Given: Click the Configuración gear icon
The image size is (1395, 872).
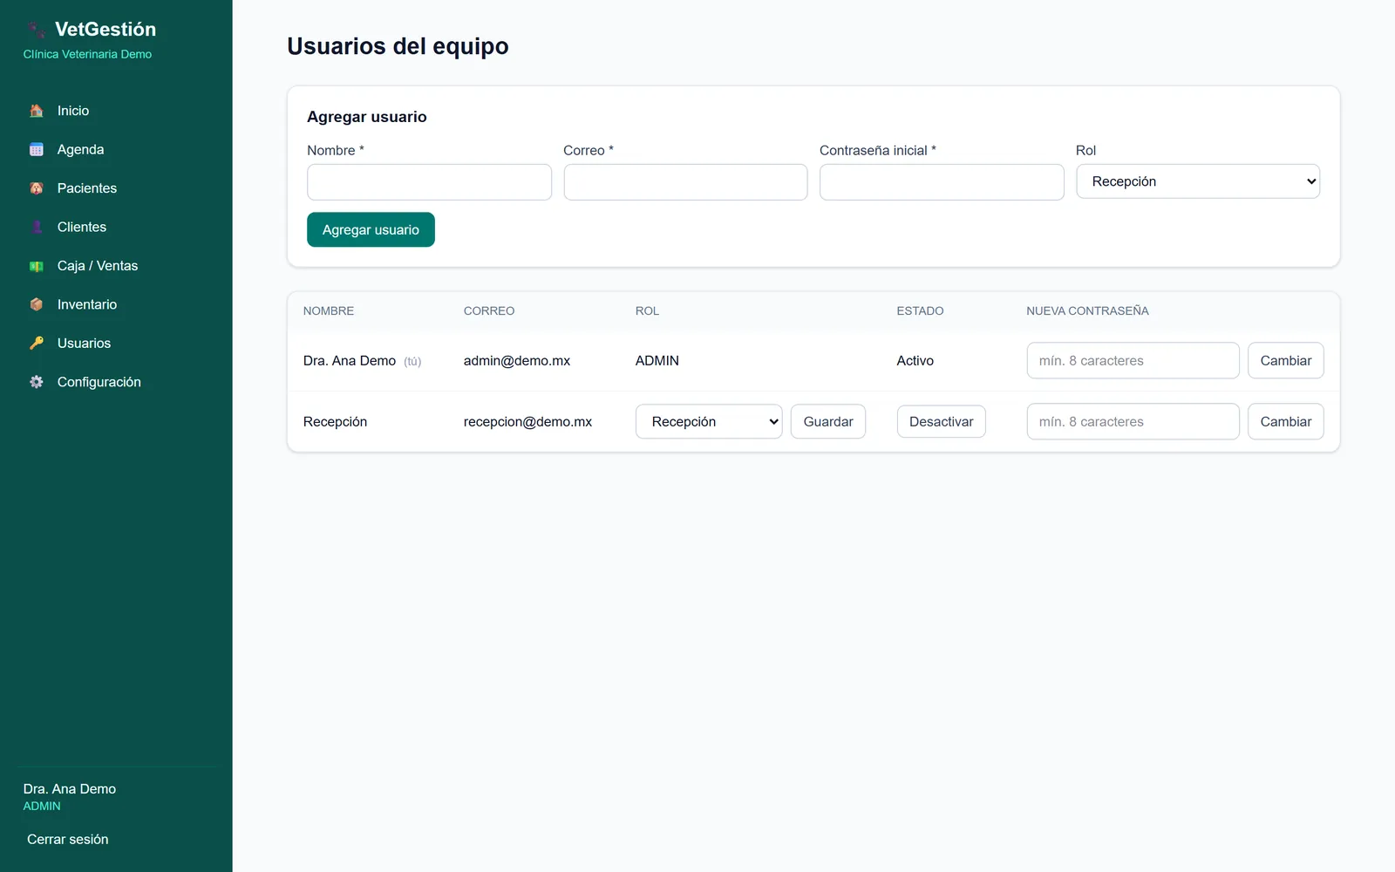Looking at the screenshot, I should pyautogui.click(x=37, y=382).
